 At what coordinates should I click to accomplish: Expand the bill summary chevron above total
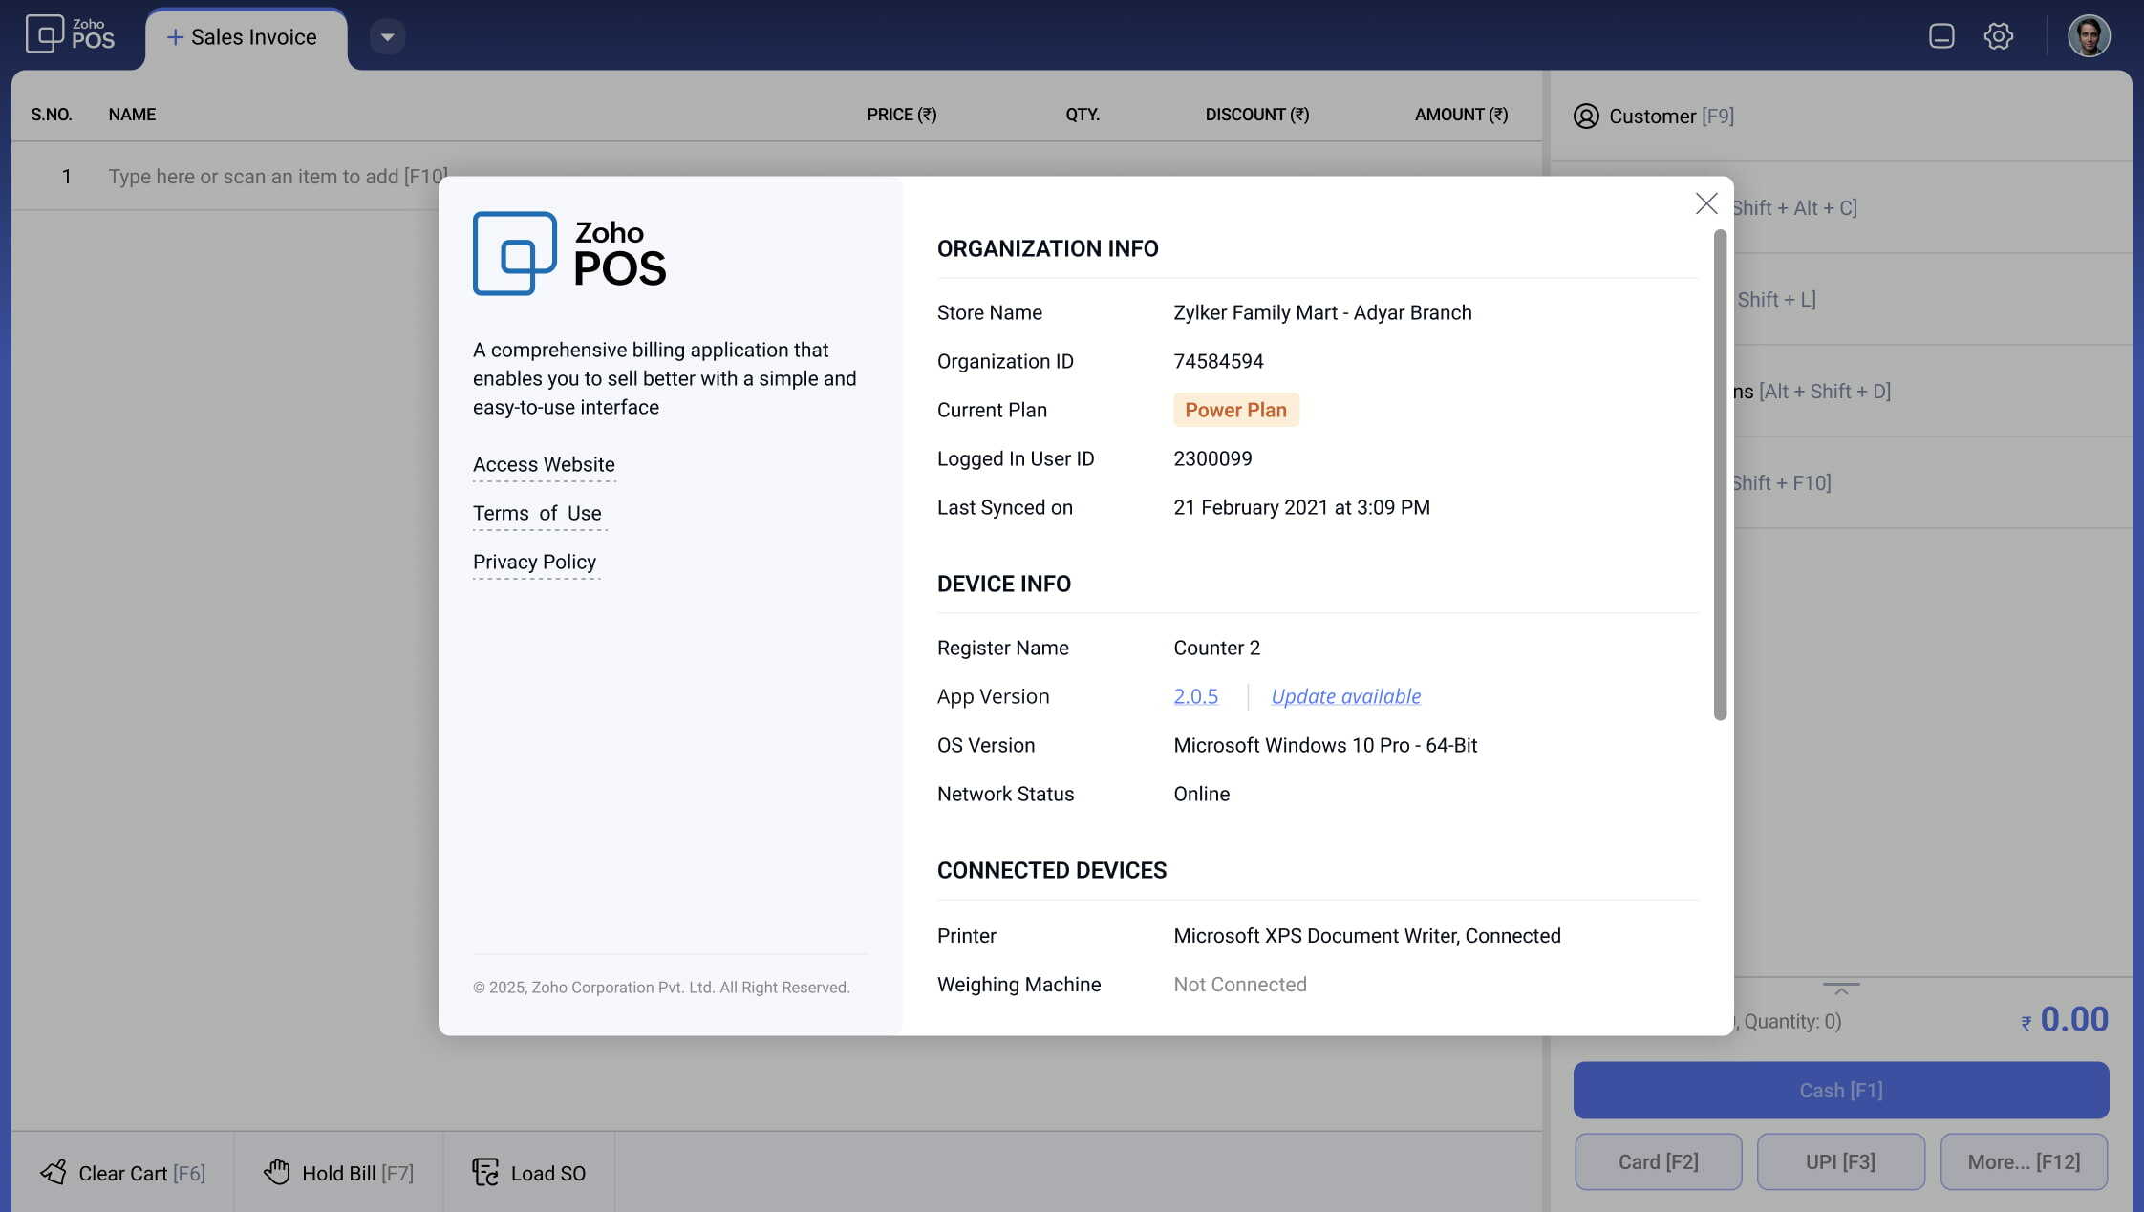(x=1840, y=989)
